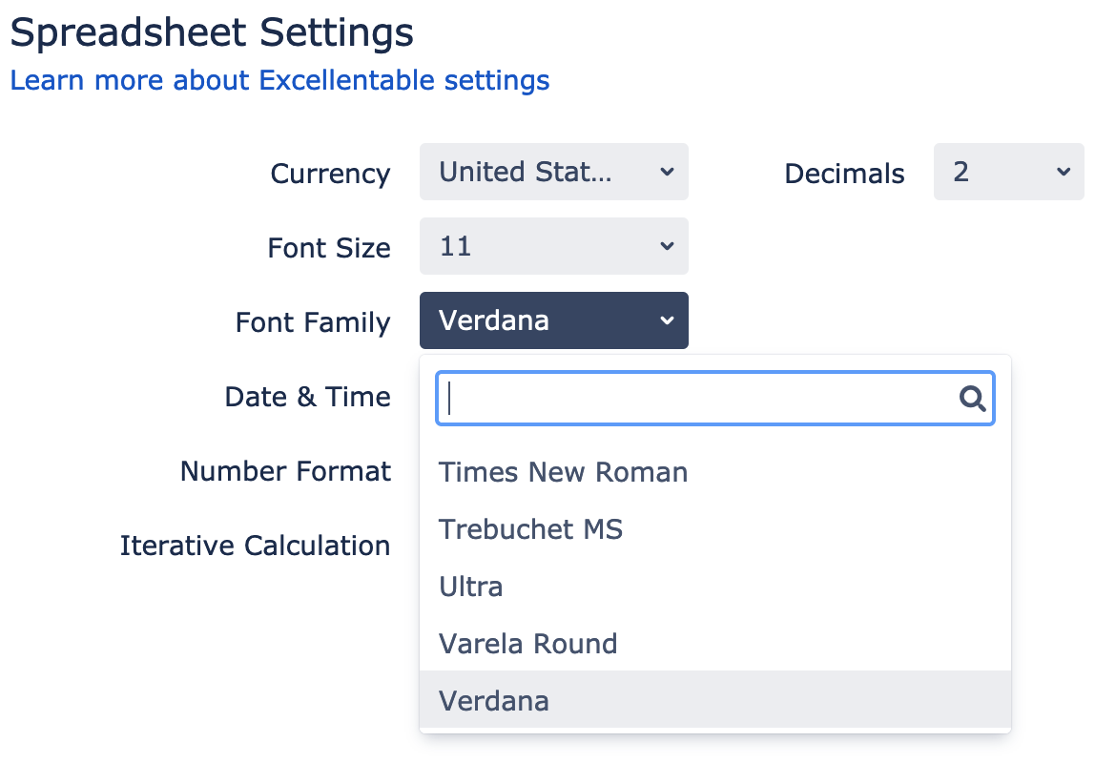The height and width of the screenshot is (763, 1095).
Task: Pick the Ultra font option
Action: click(x=715, y=587)
